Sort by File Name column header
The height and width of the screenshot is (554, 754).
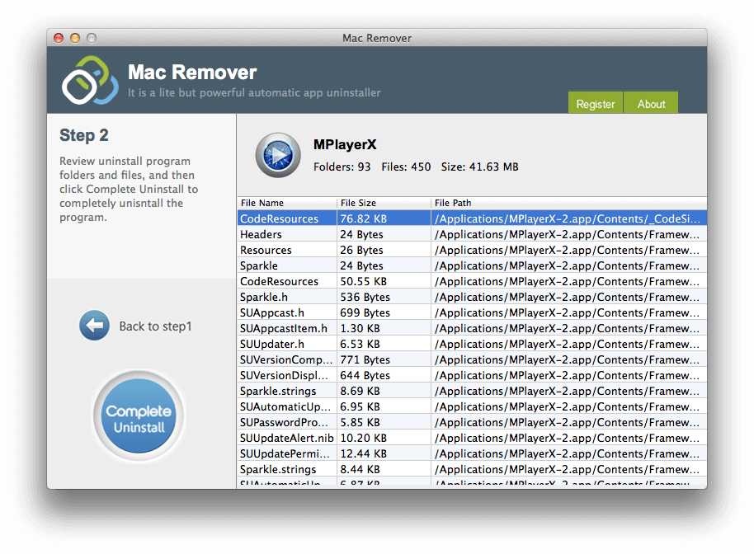point(287,203)
